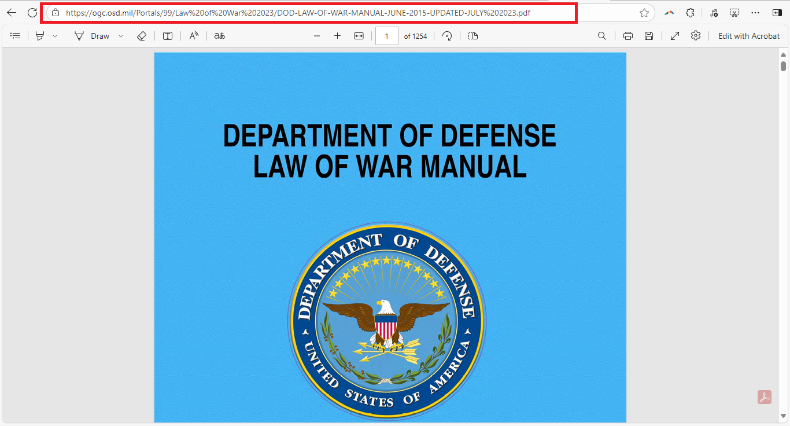Screen dimensions: 790x426
Task: Open the PDF toolbar settings gear
Action: 696,36
